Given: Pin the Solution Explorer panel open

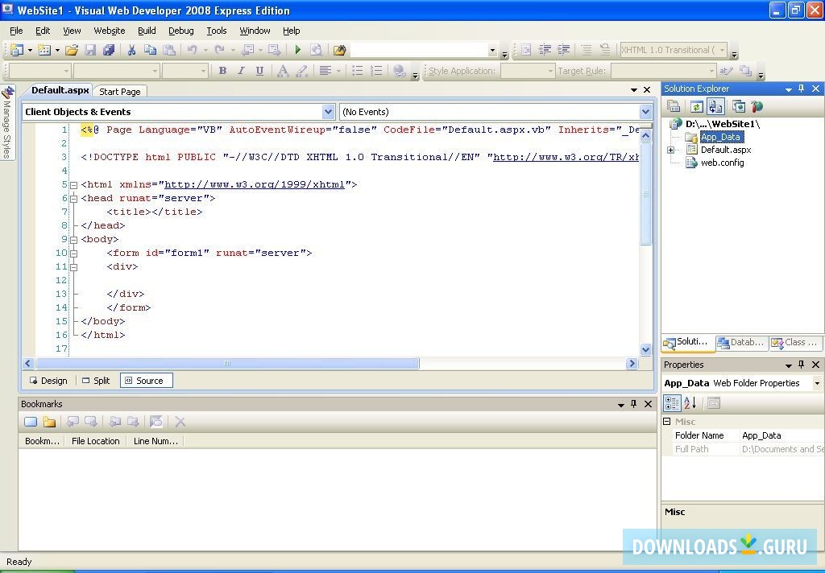Looking at the screenshot, I should coord(802,89).
